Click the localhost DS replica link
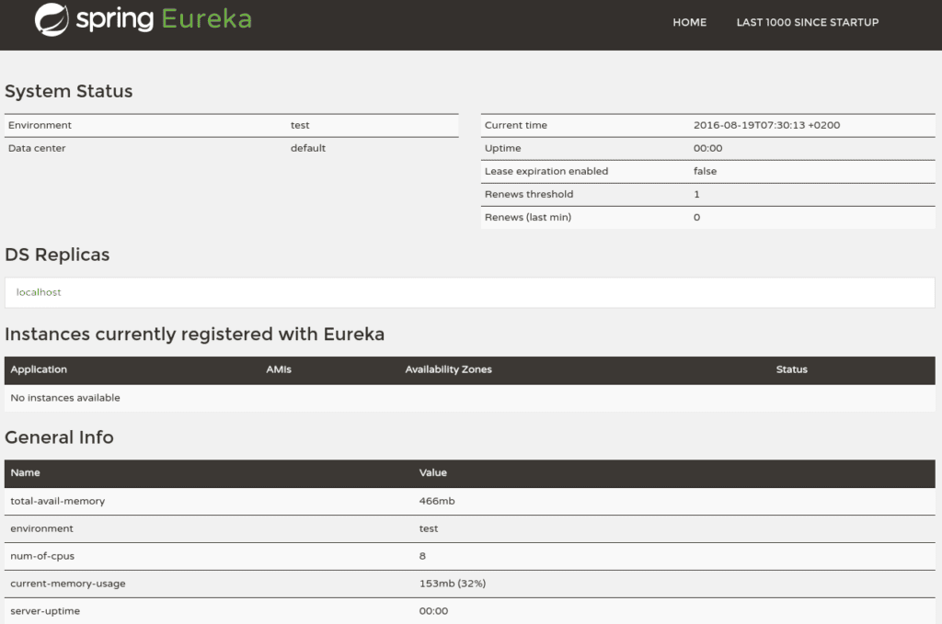This screenshot has height=624, width=942. pos(39,291)
